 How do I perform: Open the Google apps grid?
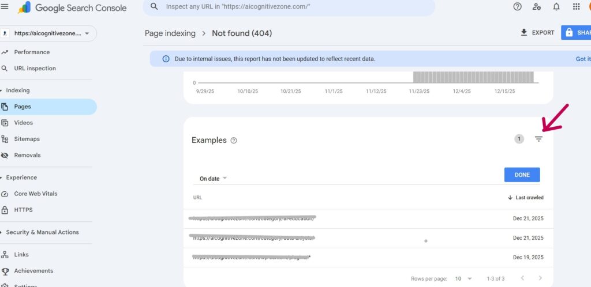point(576,7)
